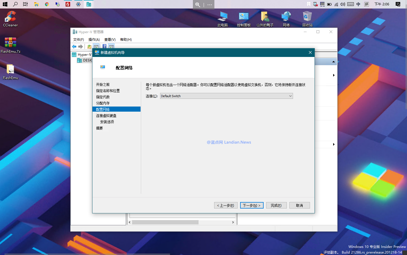Open the touch keyboard tray icon
Image resolution: width=407 pixels, height=255 pixels.
point(350,4)
